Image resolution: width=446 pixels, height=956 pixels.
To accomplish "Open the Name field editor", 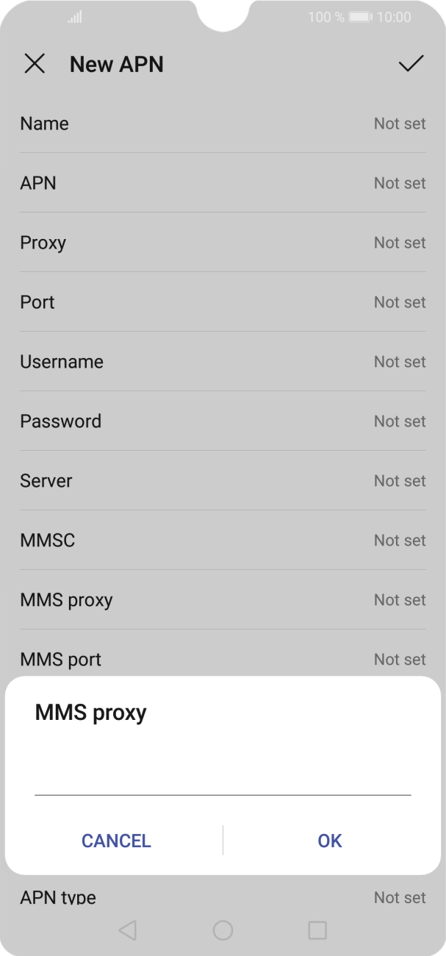I will pyautogui.click(x=223, y=124).
